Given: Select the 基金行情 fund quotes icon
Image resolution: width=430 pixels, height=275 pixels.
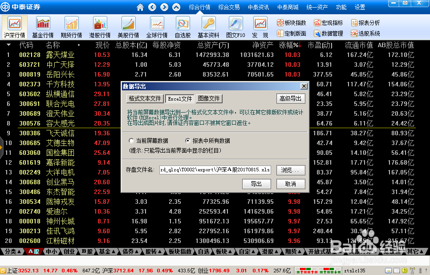Looking at the screenshot, I should (43, 26).
